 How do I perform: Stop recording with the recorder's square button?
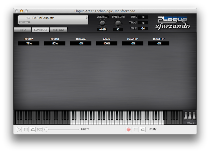[x=136, y=130]
